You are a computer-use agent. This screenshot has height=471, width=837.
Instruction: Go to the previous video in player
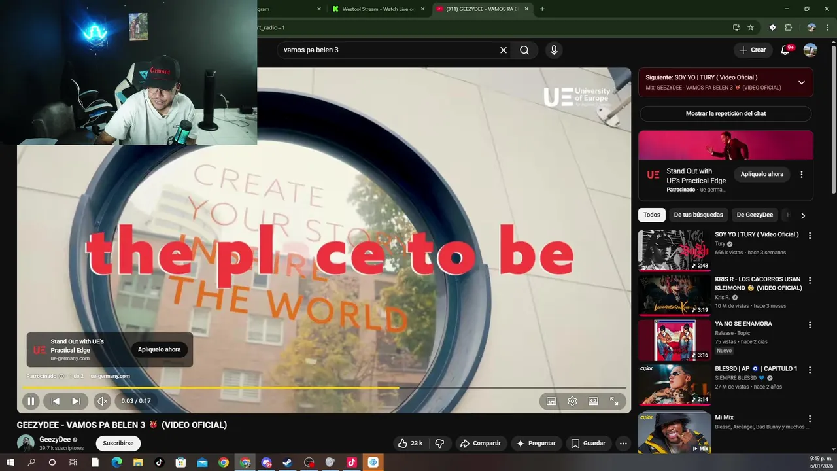(x=56, y=401)
